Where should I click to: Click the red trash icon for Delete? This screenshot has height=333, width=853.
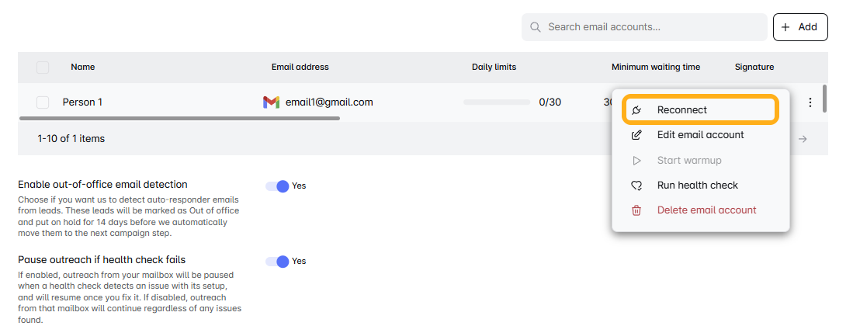point(636,210)
